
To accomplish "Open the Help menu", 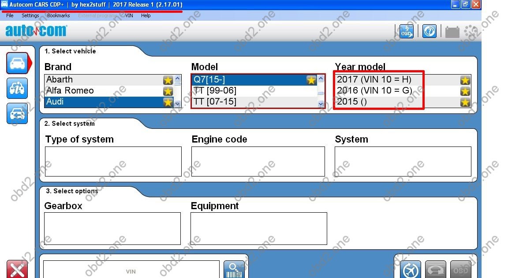I will (x=146, y=15).
